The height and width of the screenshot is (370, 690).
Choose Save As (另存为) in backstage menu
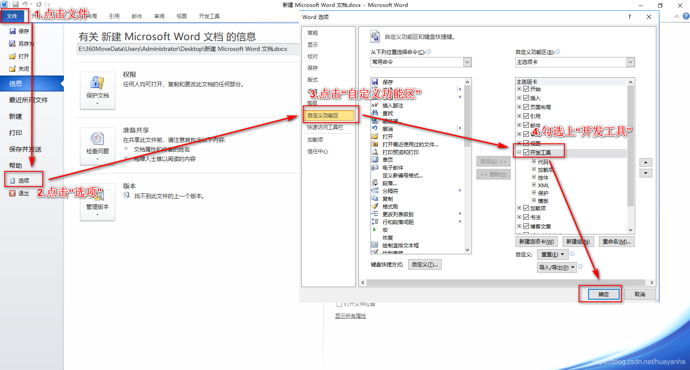(x=22, y=44)
